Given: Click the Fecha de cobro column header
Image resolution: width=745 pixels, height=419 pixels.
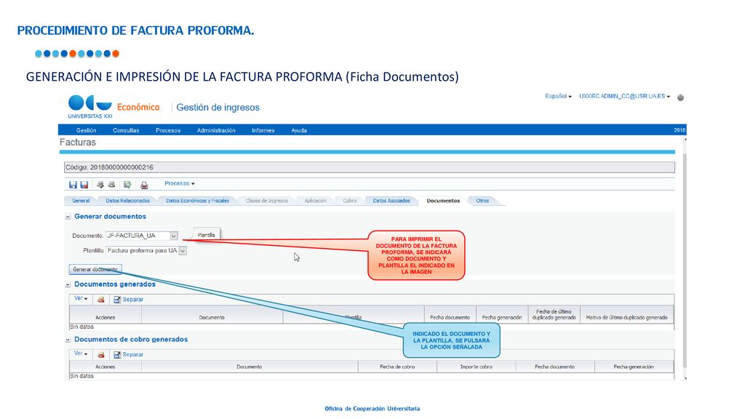Looking at the screenshot, I should point(397,367).
